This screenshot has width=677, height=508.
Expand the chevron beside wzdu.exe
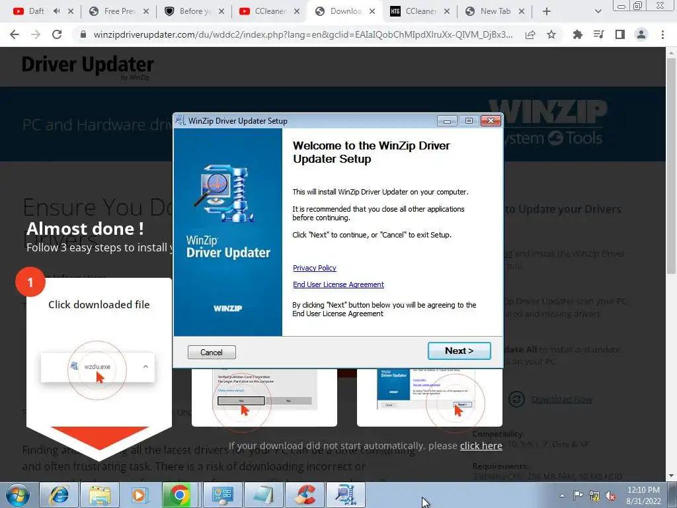pos(145,366)
